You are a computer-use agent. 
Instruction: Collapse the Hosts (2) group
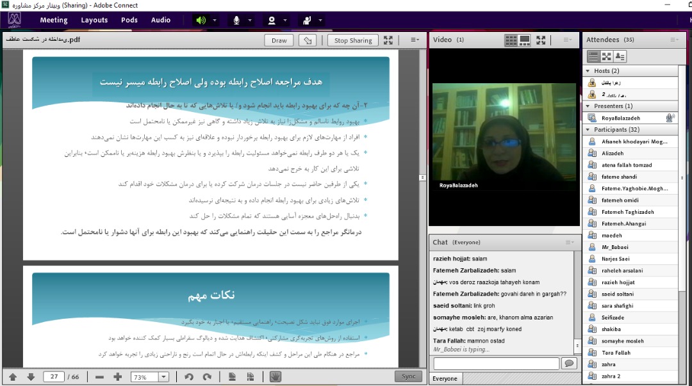point(588,71)
